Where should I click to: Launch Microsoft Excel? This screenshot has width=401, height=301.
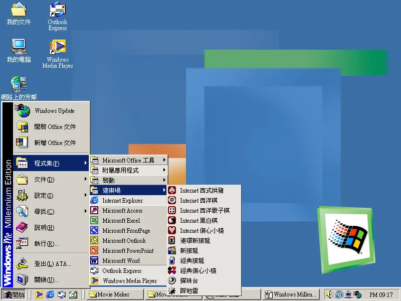click(128, 220)
